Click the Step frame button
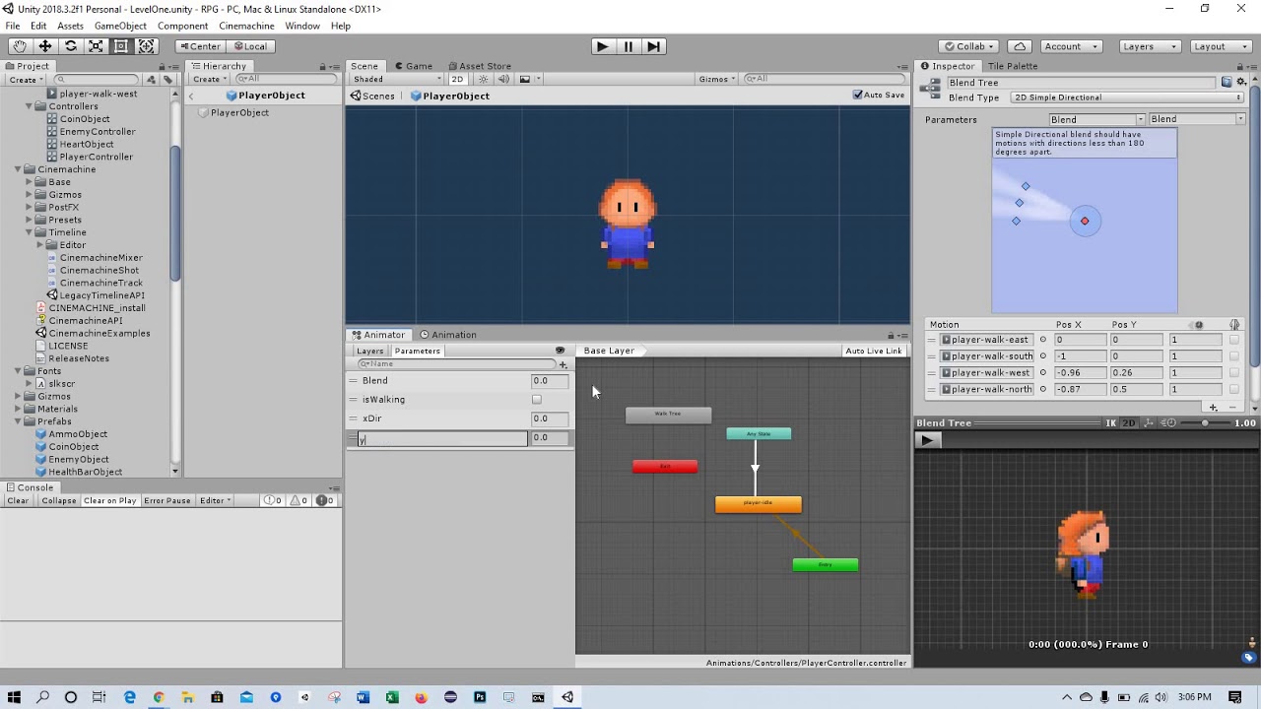This screenshot has width=1261, height=709. point(653,46)
